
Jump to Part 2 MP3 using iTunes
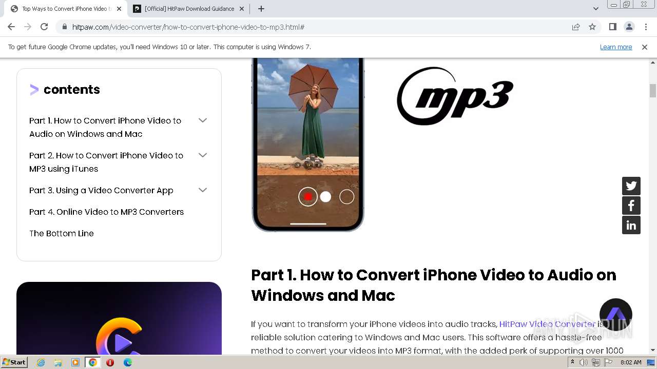(x=106, y=162)
